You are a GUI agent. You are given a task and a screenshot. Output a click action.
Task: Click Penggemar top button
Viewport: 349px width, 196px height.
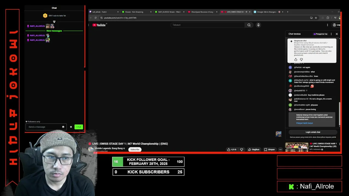pos(321,34)
